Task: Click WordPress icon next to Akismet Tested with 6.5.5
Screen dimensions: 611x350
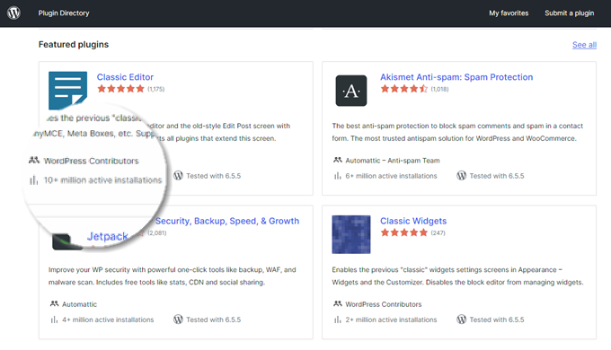Action: [x=461, y=176]
